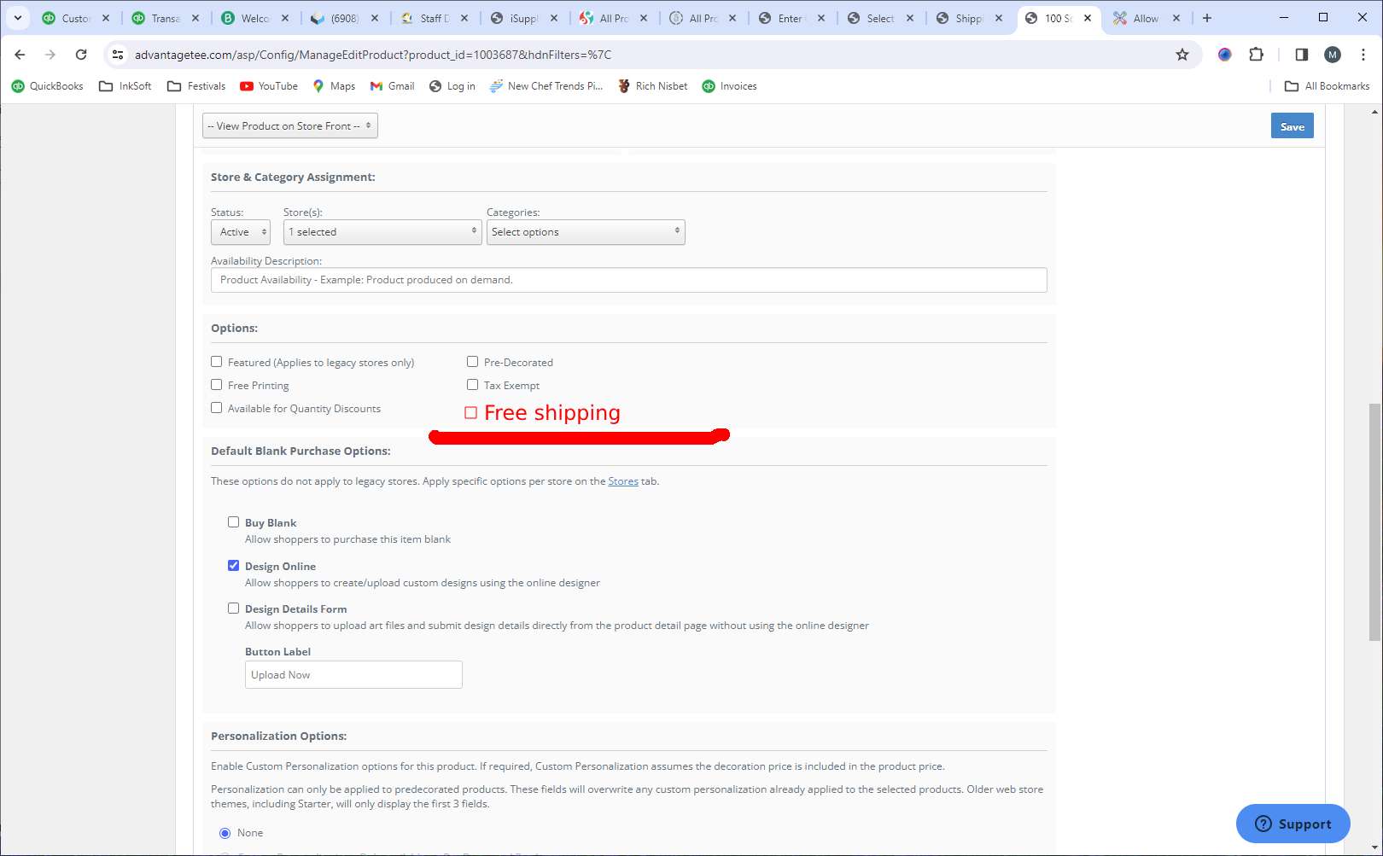Click the Button Label input field
1383x856 pixels.
353,675
